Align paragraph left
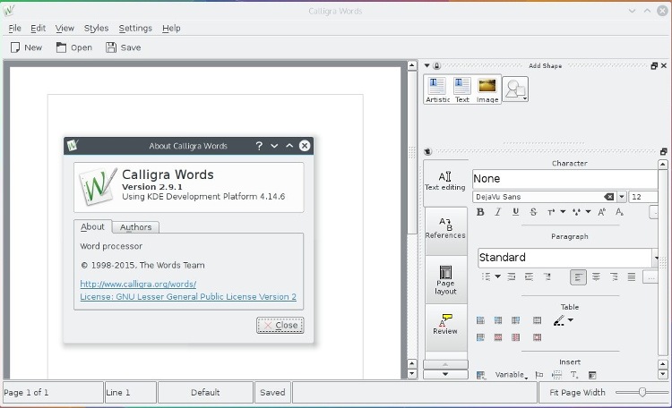The width and height of the screenshot is (672, 408). 578,277
